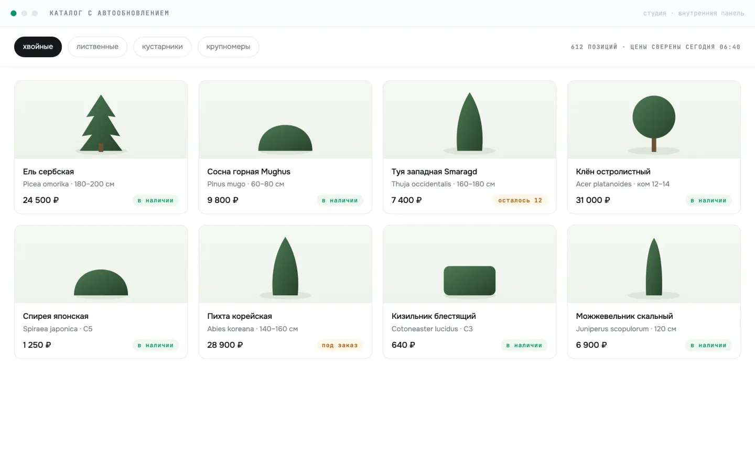Open the крупномеры category tab
Screen dimensions: 755x472
click(228, 47)
